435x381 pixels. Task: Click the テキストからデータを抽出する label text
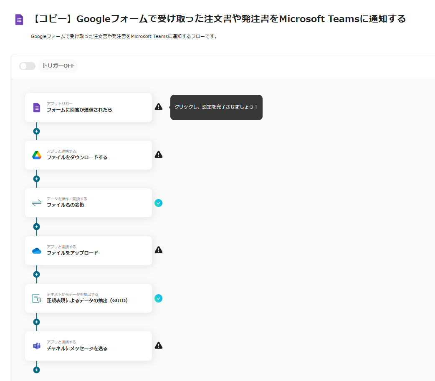72,294
